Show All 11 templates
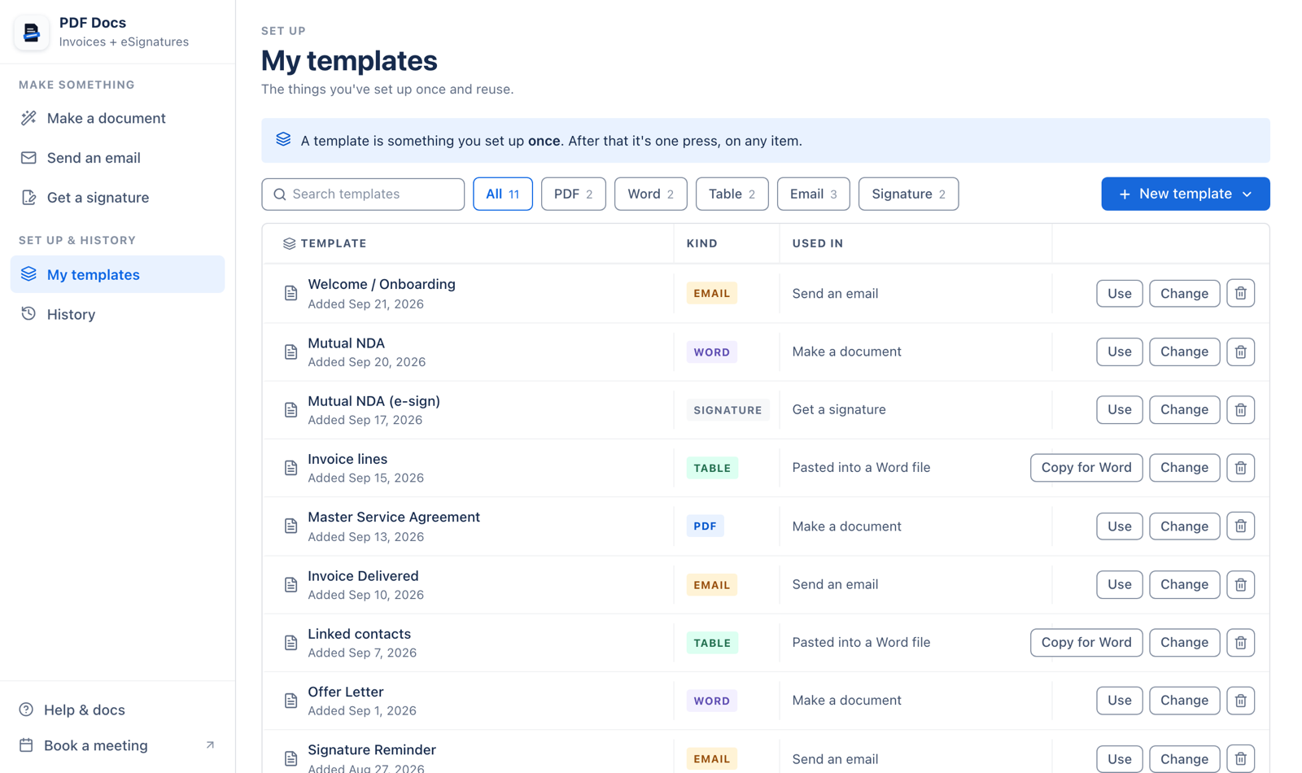 pos(502,194)
